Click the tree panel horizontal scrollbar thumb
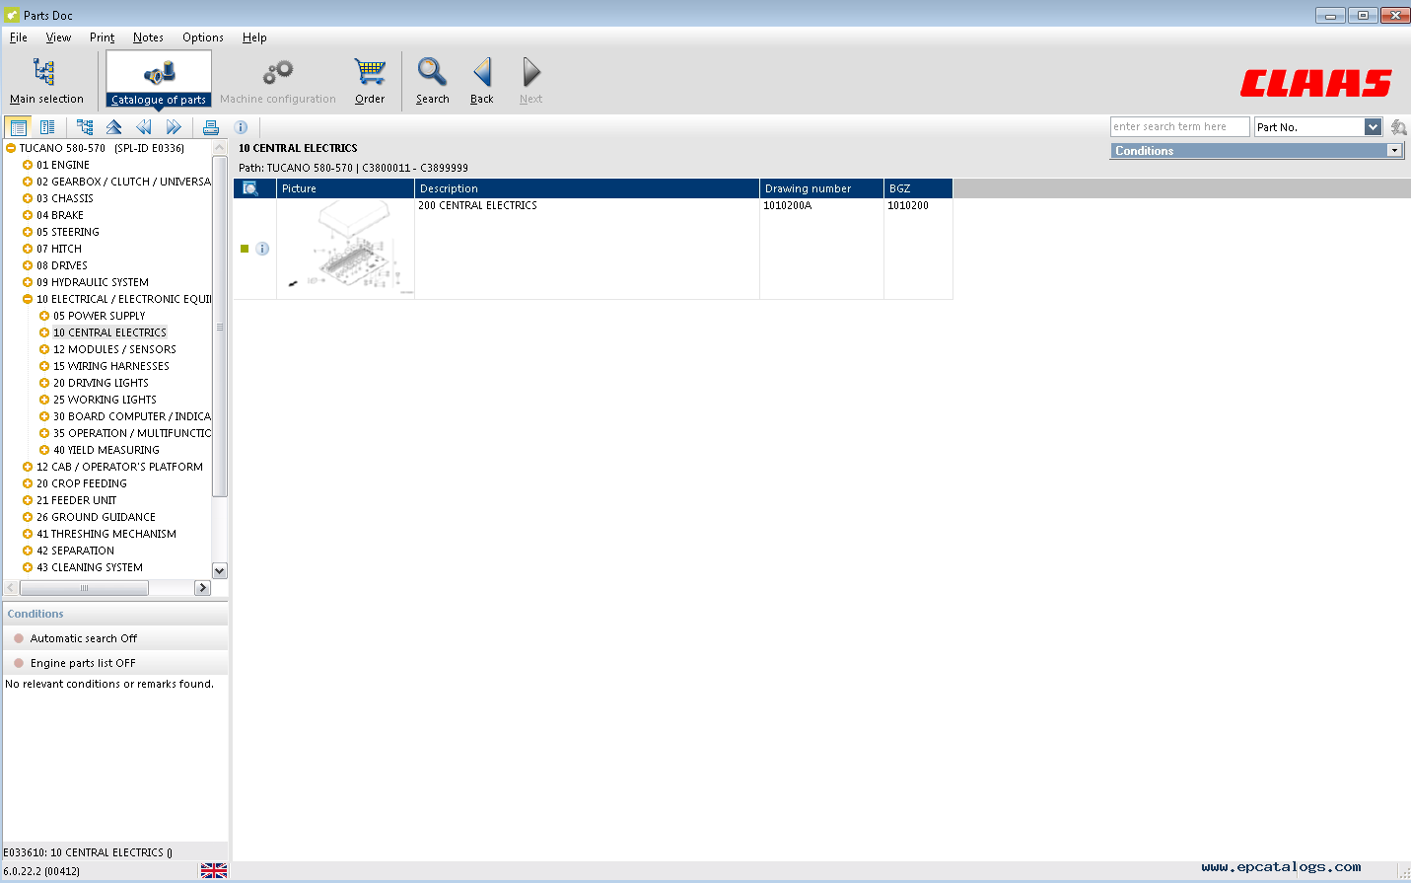The image size is (1411, 883). click(84, 588)
